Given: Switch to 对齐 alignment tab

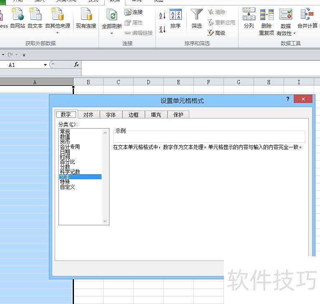Looking at the screenshot, I should (89, 115).
